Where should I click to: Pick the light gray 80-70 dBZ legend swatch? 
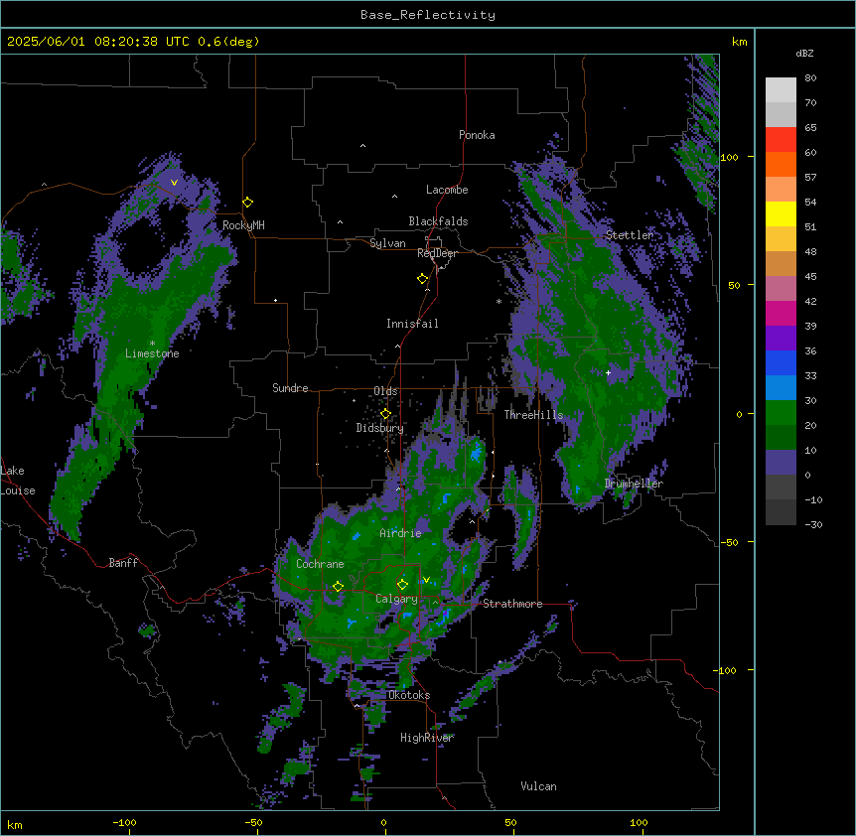(x=781, y=90)
